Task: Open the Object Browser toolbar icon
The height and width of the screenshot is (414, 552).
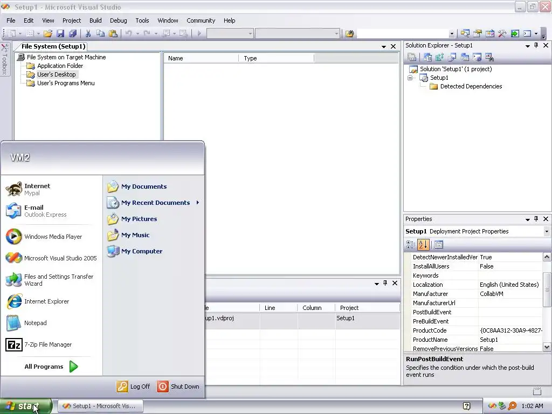Action: click(x=489, y=33)
